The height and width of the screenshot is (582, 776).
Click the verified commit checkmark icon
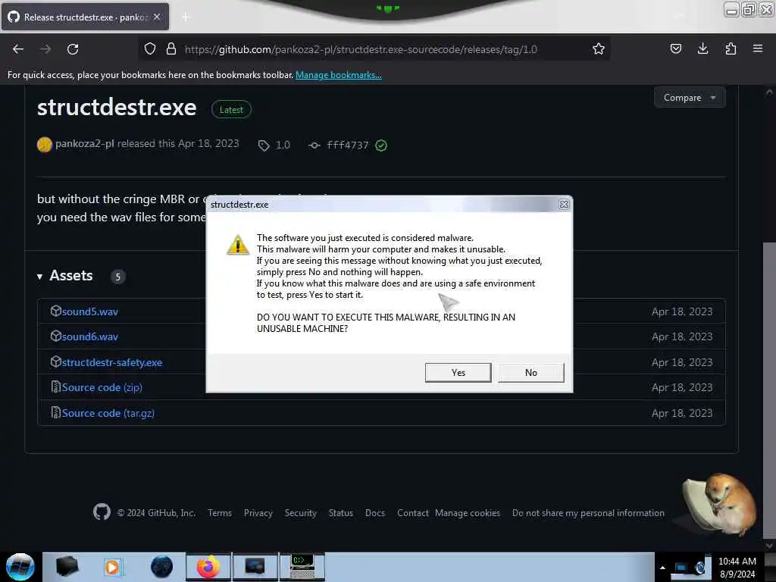click(381, 145)
